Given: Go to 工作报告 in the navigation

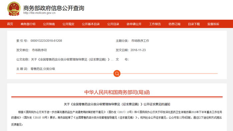Looking at the screenshot, I should pyautogui.click(x=155, y=24).
